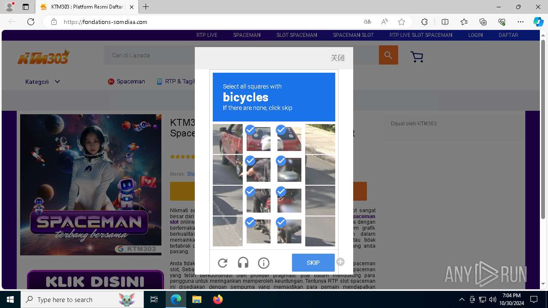Close the popup via 关闭
Viewport: 548px width, 308px height.
337,58
